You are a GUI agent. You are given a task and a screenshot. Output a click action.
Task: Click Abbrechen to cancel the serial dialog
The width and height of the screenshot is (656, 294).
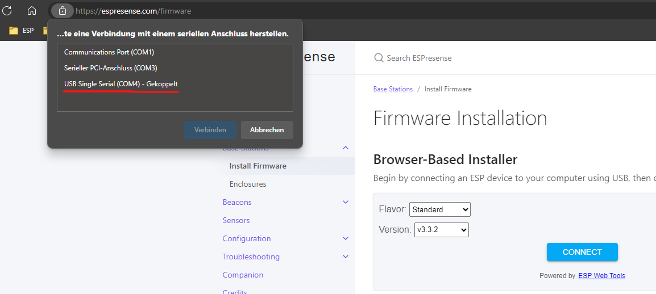tap(267, 130)
